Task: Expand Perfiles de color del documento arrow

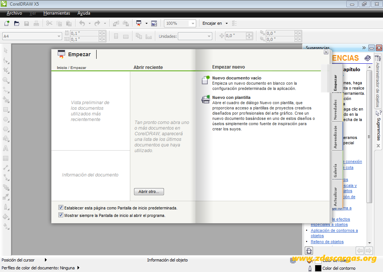Action: (78, 268)
